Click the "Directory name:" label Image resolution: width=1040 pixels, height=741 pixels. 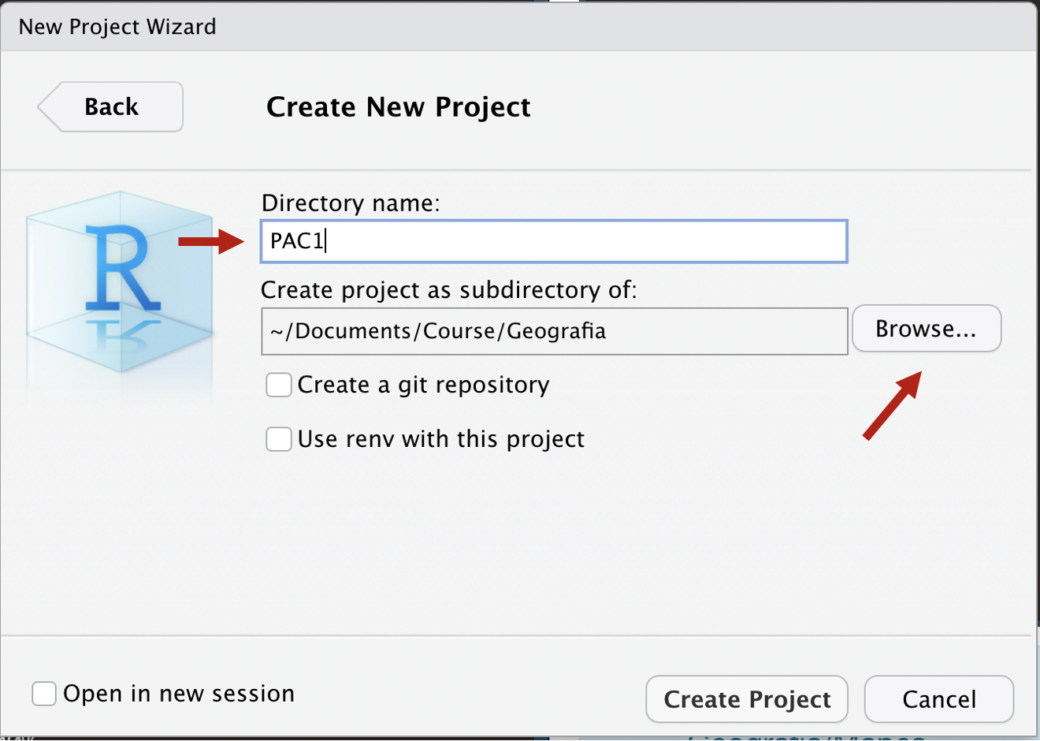tap(351, 203)
